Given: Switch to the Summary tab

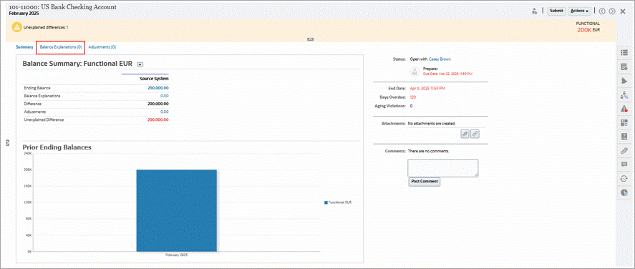Looking at the screenshot, I should coord(24,47).
